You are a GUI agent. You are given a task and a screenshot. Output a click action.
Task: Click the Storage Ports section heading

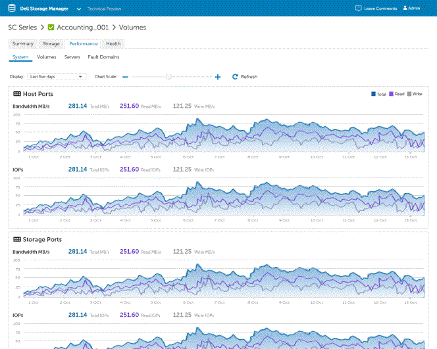[x=42, y=239]
